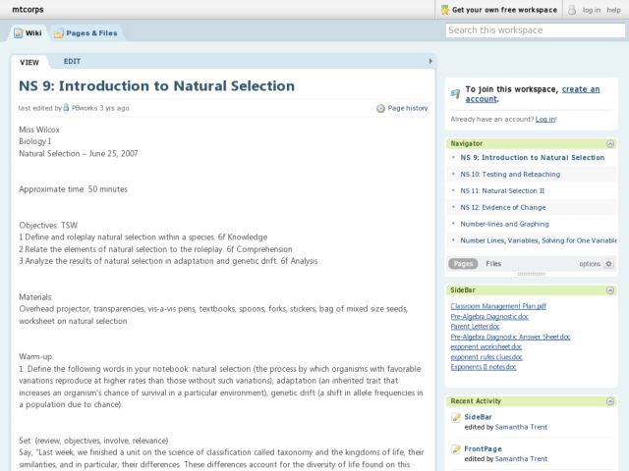Open Pre-Algebra Diagnostic Answer Sheet.doc
629x471 pixels.
510,338
